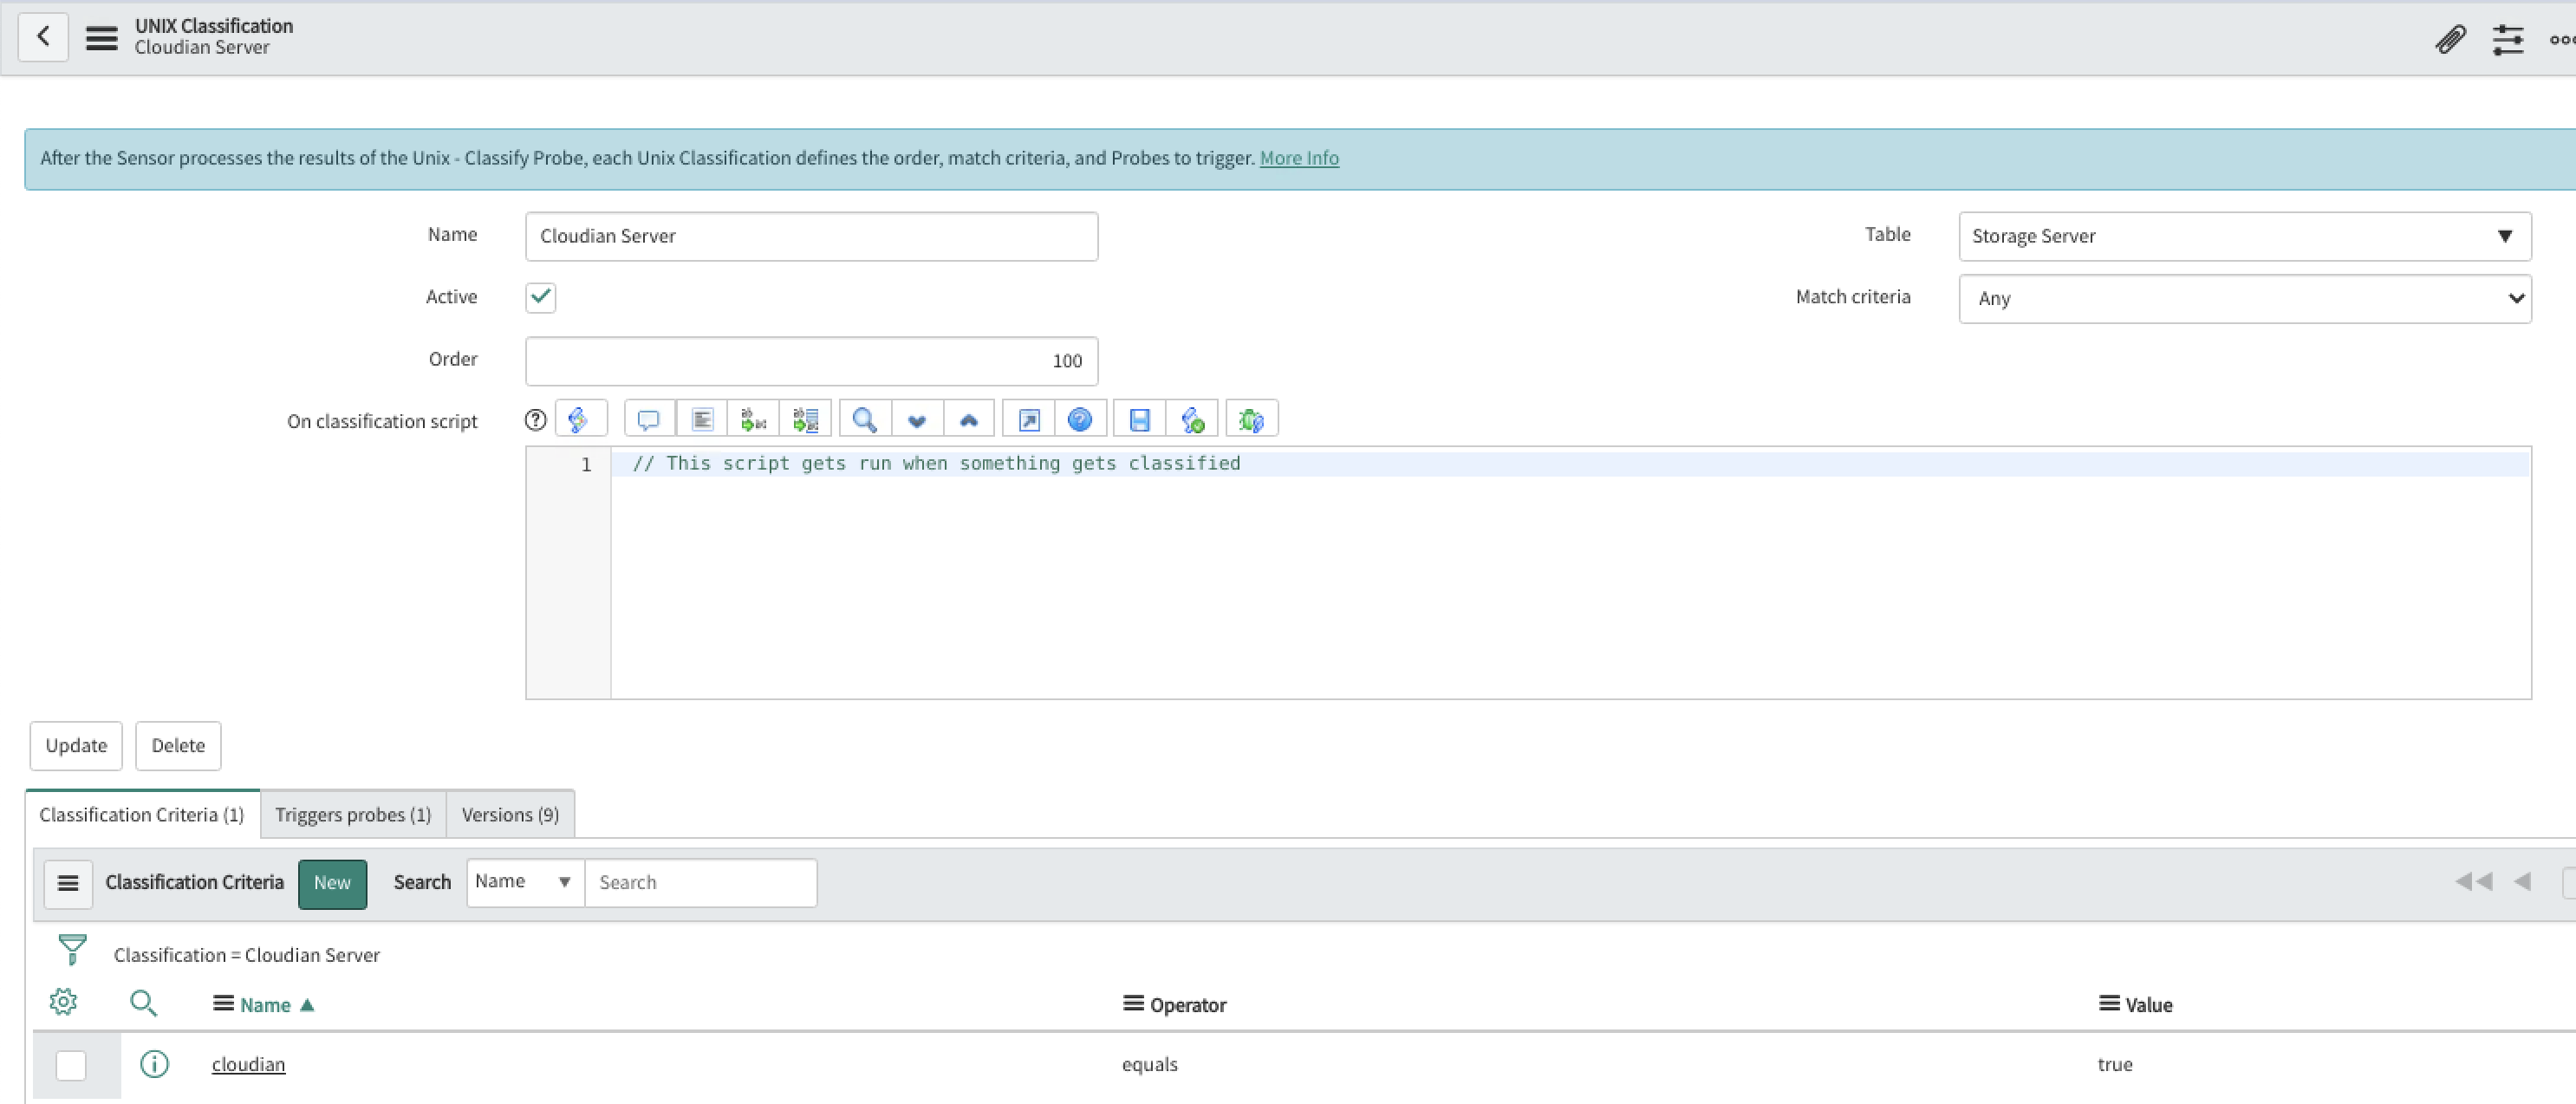Open the Value column header menu icon
Screen dimensions: 2576x1104
(2108, 1004)
